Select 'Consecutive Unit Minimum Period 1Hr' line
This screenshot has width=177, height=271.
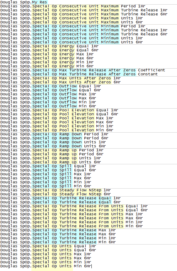[73, 26]
